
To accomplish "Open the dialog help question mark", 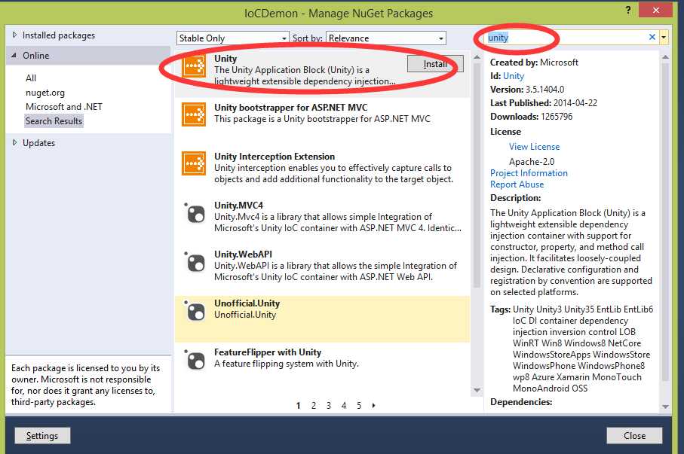I will point(628,10).
